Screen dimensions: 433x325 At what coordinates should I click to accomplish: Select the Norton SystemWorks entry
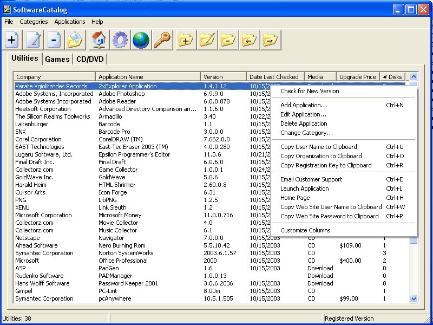pyautogui.click(x=126, y=253)
